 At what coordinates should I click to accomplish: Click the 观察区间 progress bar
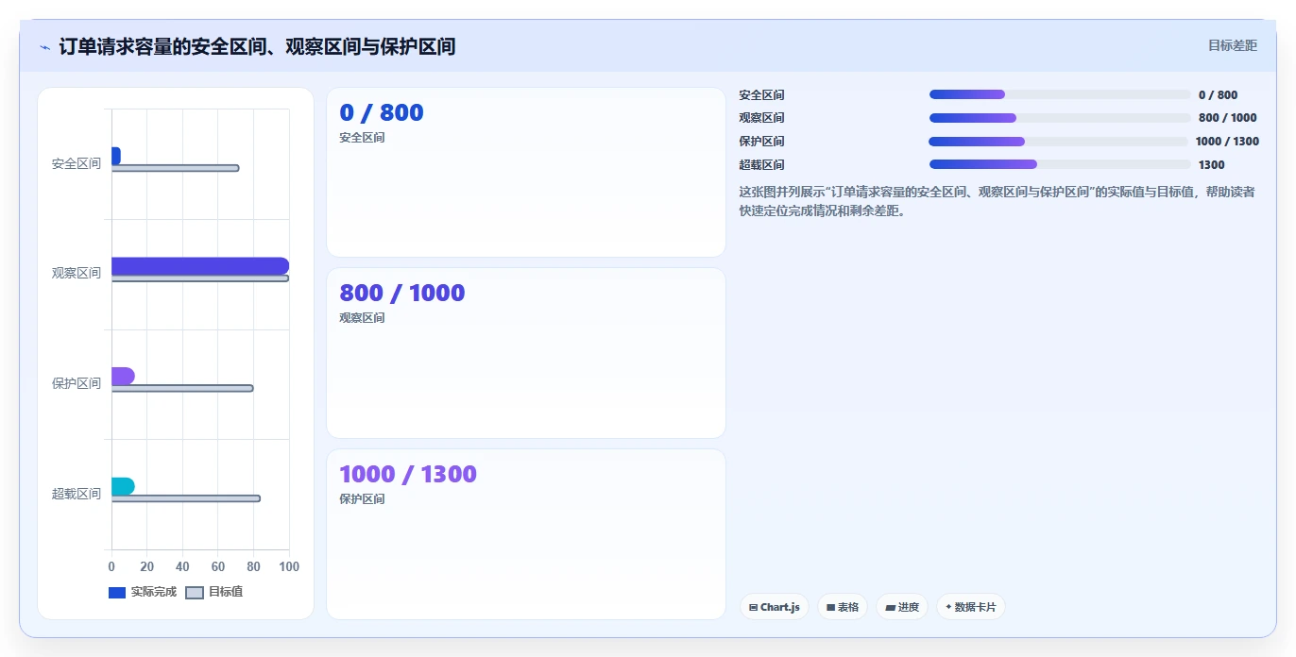point(1060,118)
